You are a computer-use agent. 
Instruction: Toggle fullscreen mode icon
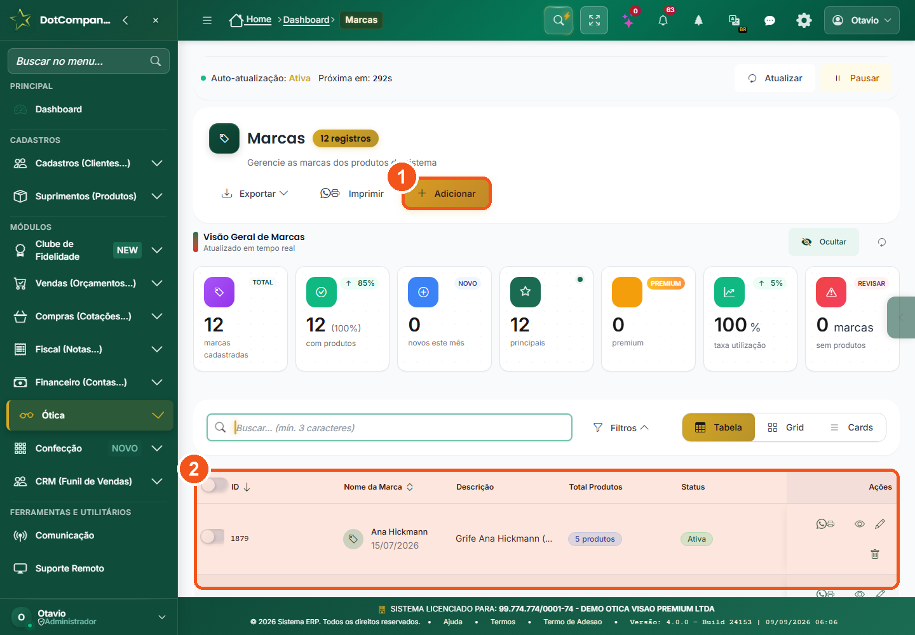[594, 20]
